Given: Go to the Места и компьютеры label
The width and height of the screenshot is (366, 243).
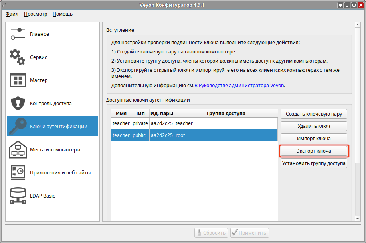Looking at the screenshot, I should (55, 149).
